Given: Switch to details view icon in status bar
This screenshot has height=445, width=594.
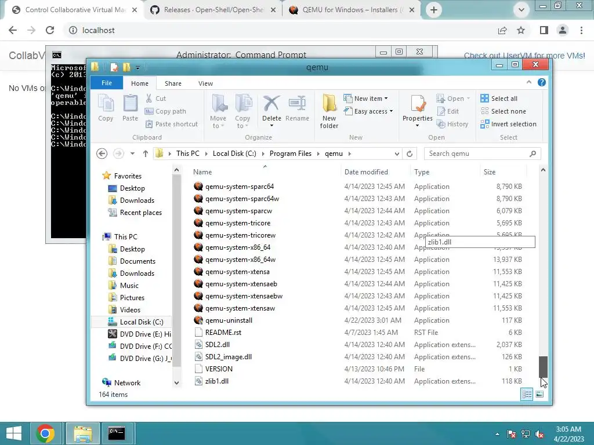Looking at the screenshot, I should click(527, 394).
